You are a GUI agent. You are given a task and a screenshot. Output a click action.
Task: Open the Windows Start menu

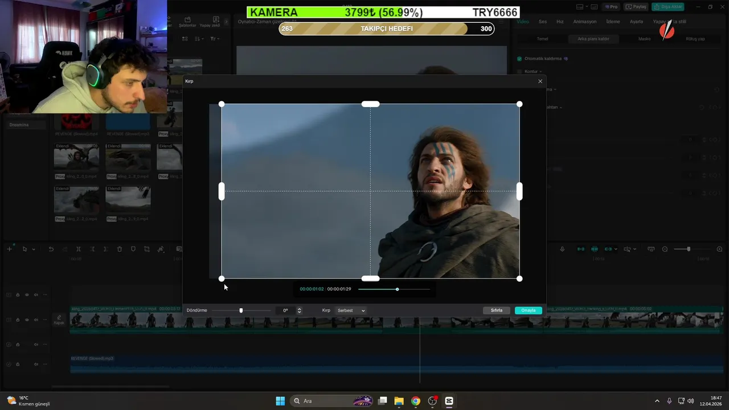tap(280, 401)
